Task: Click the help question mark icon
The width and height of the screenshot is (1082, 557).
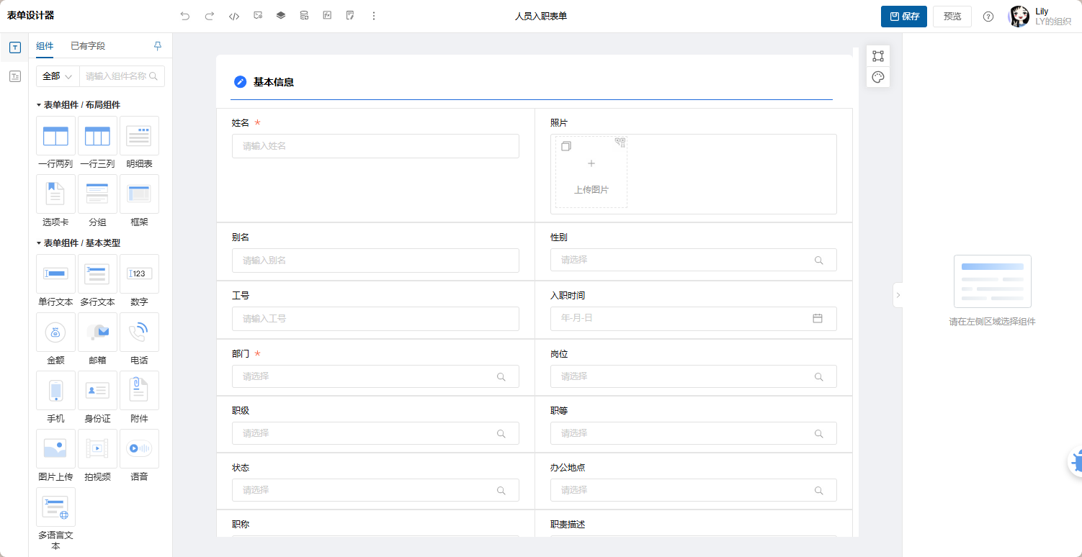Action: pyautogui.click(x=988, y=17)
